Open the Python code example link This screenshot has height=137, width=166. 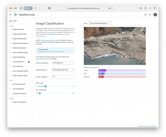point(49,52)
